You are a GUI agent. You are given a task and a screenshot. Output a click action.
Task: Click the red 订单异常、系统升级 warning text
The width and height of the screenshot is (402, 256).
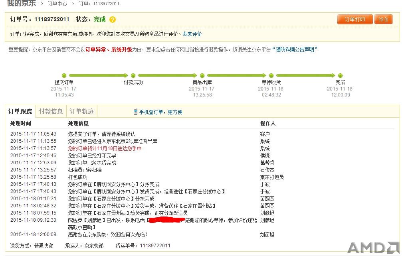[109, 49]
